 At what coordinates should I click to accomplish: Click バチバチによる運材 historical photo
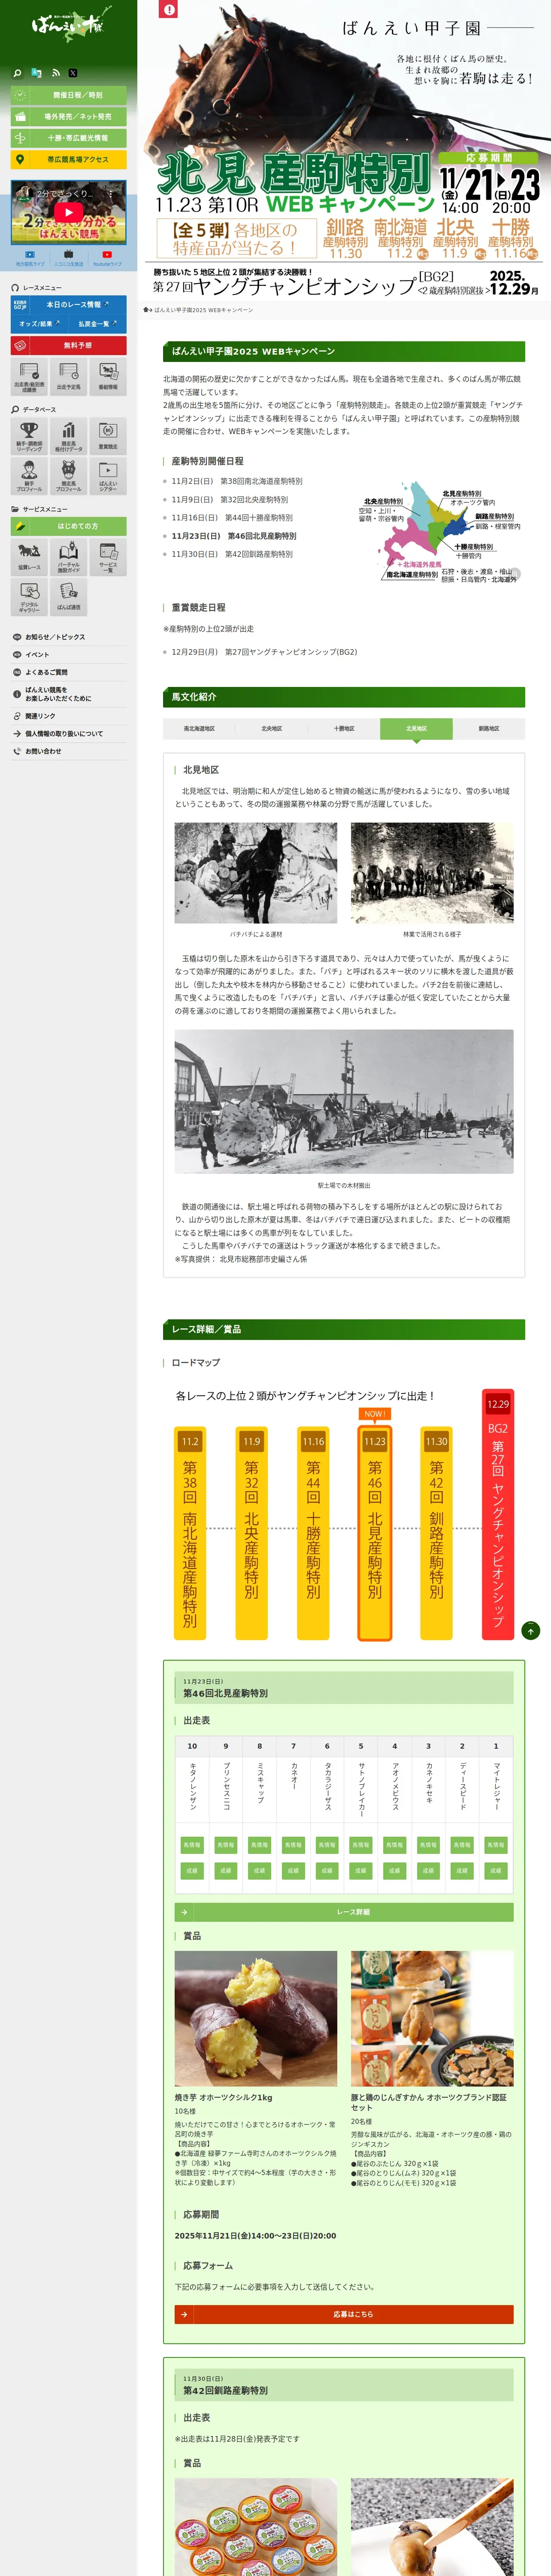pos(256,873)
